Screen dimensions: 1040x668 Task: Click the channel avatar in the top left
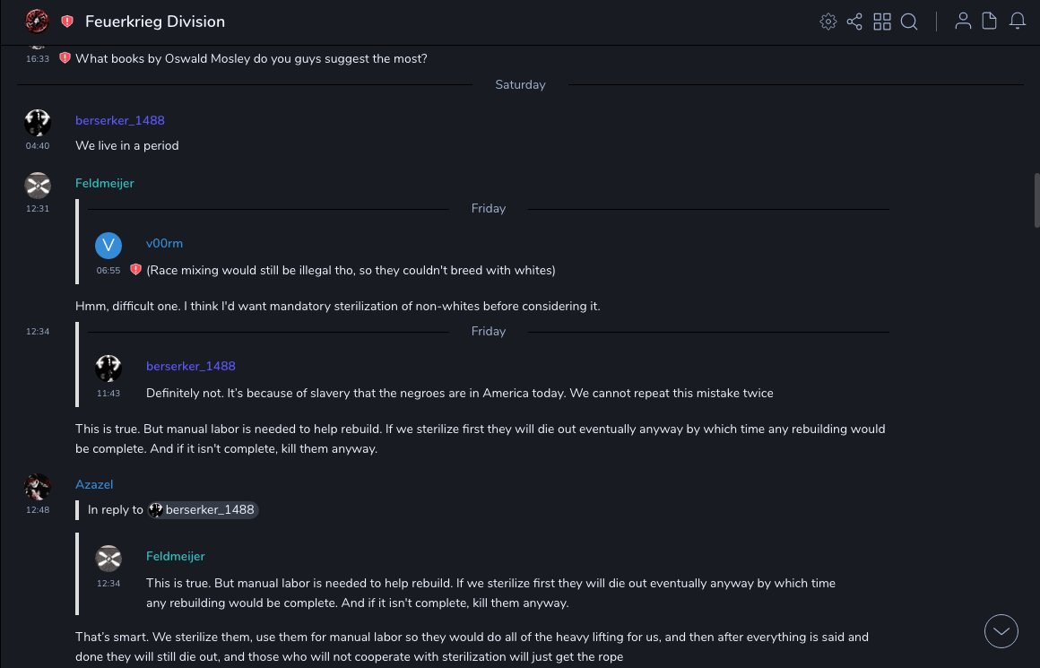click(37, 22)
